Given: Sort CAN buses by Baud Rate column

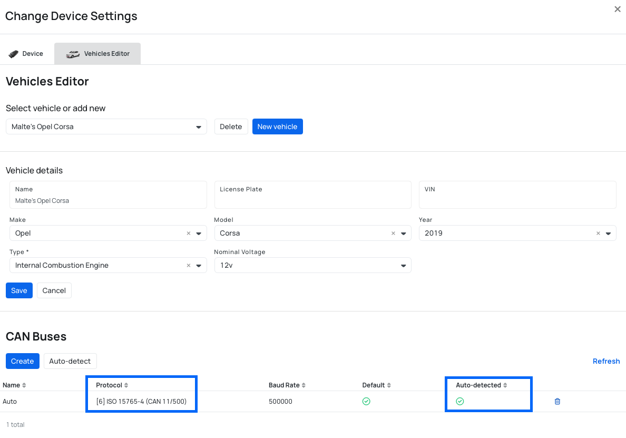Looking at the screenshot, I should click(x=287, y=385).
